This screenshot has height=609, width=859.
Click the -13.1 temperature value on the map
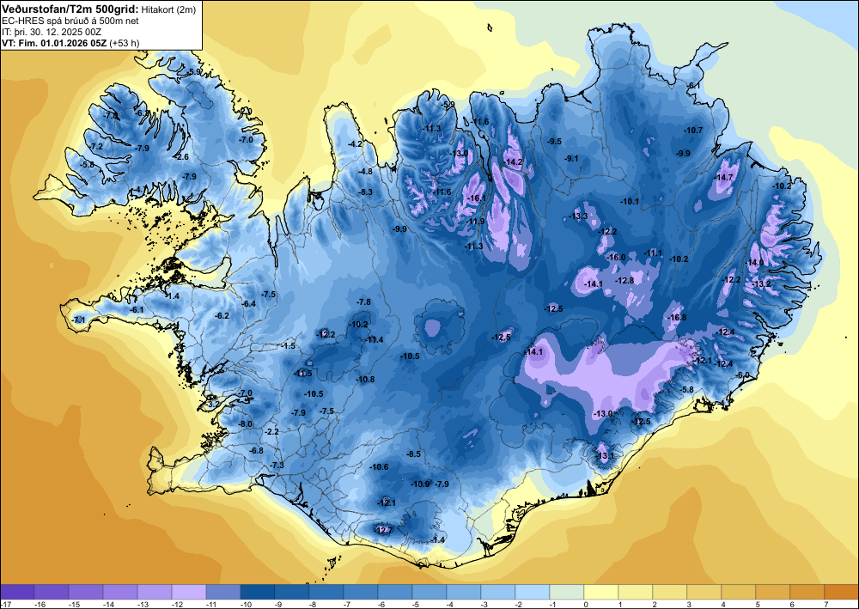click(606, 455)
